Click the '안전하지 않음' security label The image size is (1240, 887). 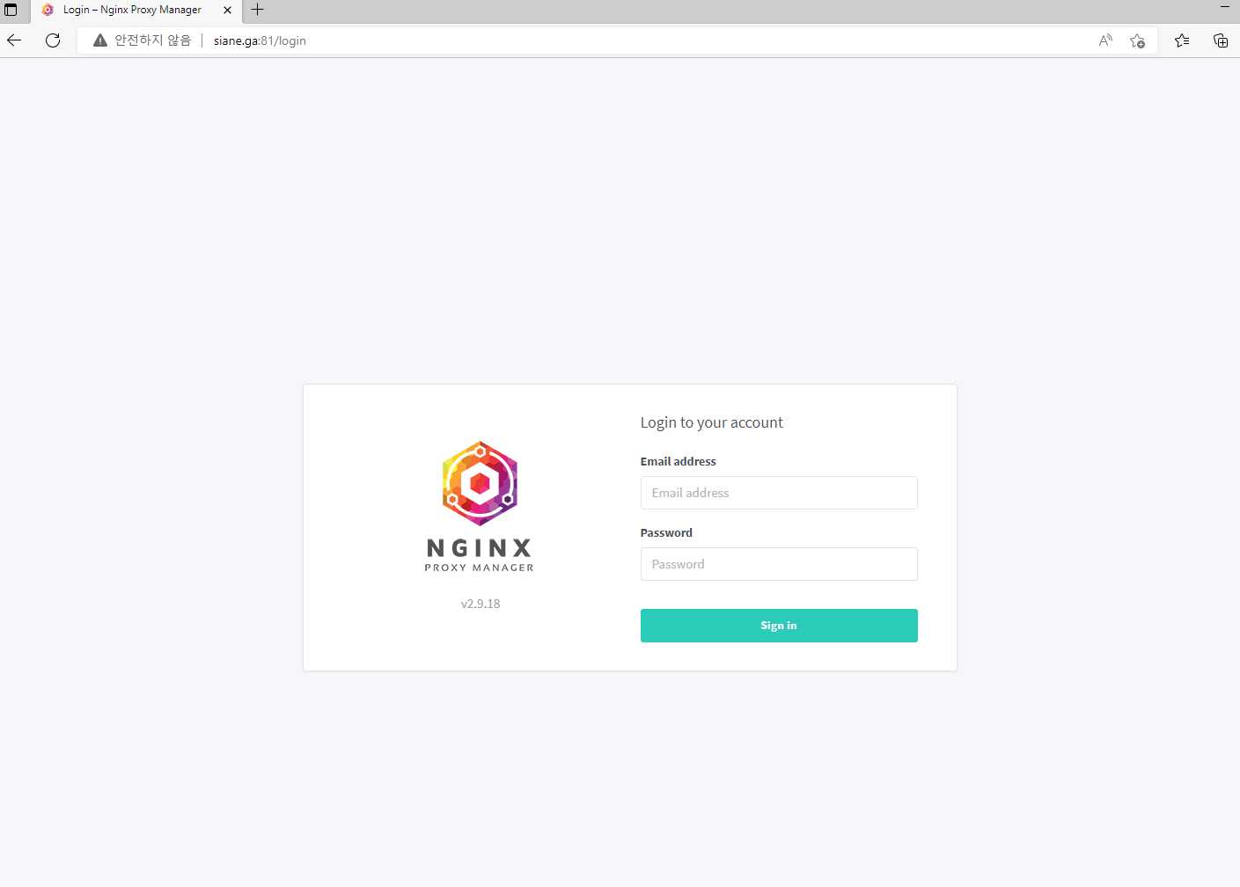152,40
